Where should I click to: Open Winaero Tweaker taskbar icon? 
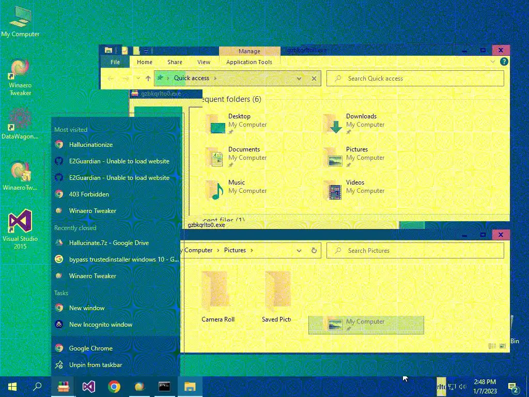(139, 387)
